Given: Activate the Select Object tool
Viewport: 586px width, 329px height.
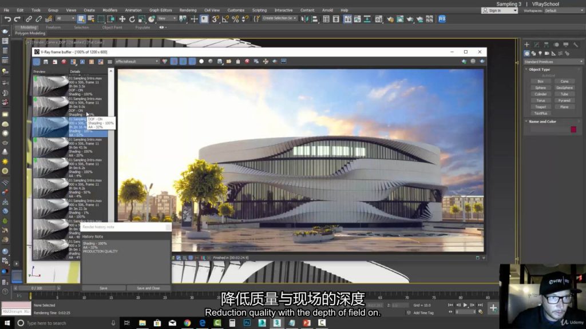Looking at the screenshot, I should point(81,19).
